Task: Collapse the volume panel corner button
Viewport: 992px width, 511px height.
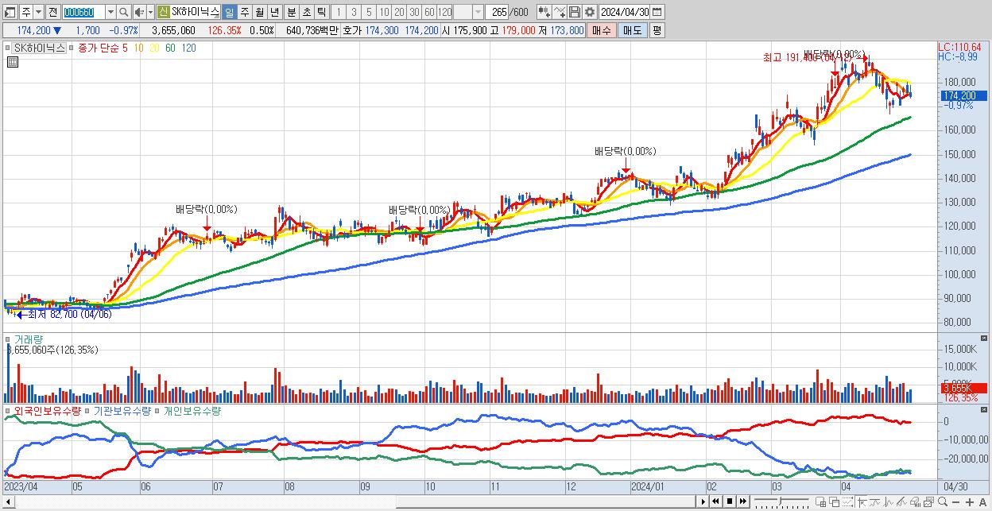Action: point(983,338)
